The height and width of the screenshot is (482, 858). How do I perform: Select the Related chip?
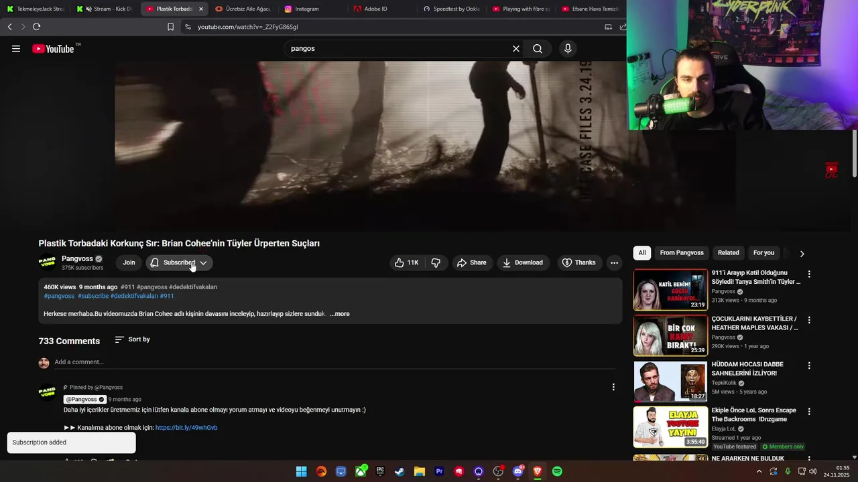coord(729,253)
